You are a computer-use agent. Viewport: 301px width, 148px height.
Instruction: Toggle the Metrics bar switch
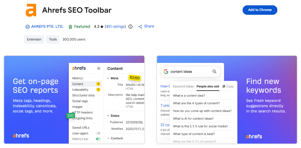click(x=98, y=139)
